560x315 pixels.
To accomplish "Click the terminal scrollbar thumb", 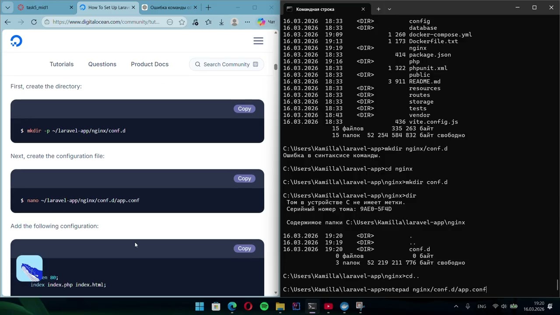I will point(557,284).
